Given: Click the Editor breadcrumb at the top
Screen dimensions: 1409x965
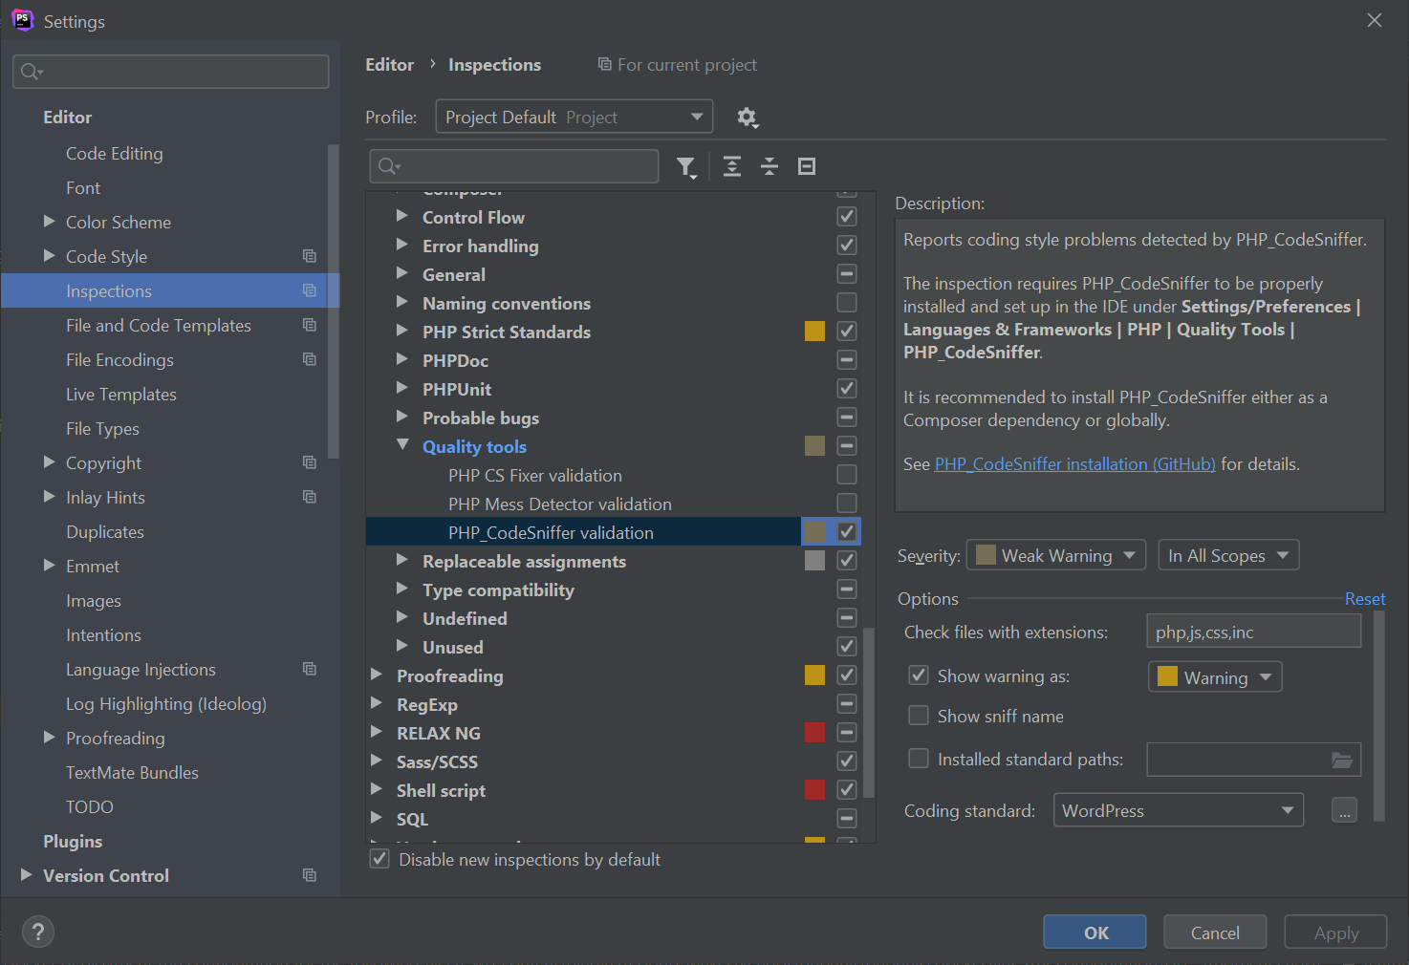Looking at the screenshot, I should click(x=389, y=64).
